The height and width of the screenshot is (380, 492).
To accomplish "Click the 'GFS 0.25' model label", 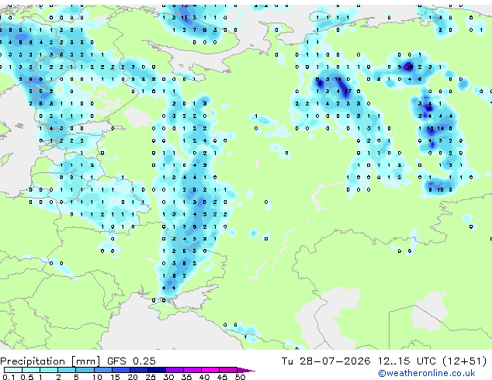I will click(x=131, y=361).
